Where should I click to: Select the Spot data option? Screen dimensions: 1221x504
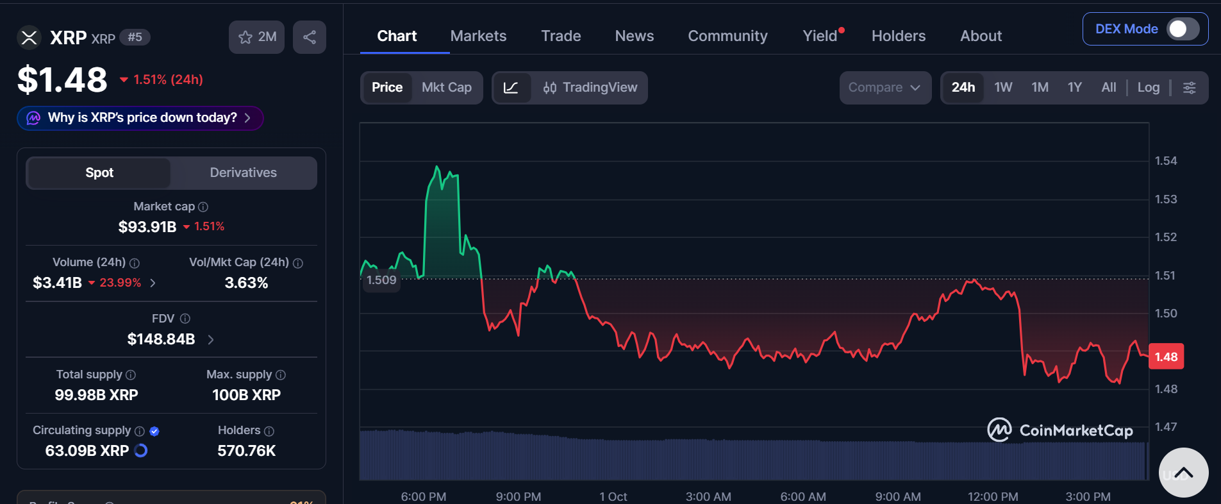coord(99,173)
